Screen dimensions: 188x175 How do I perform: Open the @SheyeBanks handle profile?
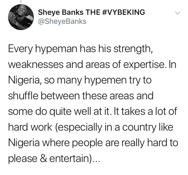(62, 21)
